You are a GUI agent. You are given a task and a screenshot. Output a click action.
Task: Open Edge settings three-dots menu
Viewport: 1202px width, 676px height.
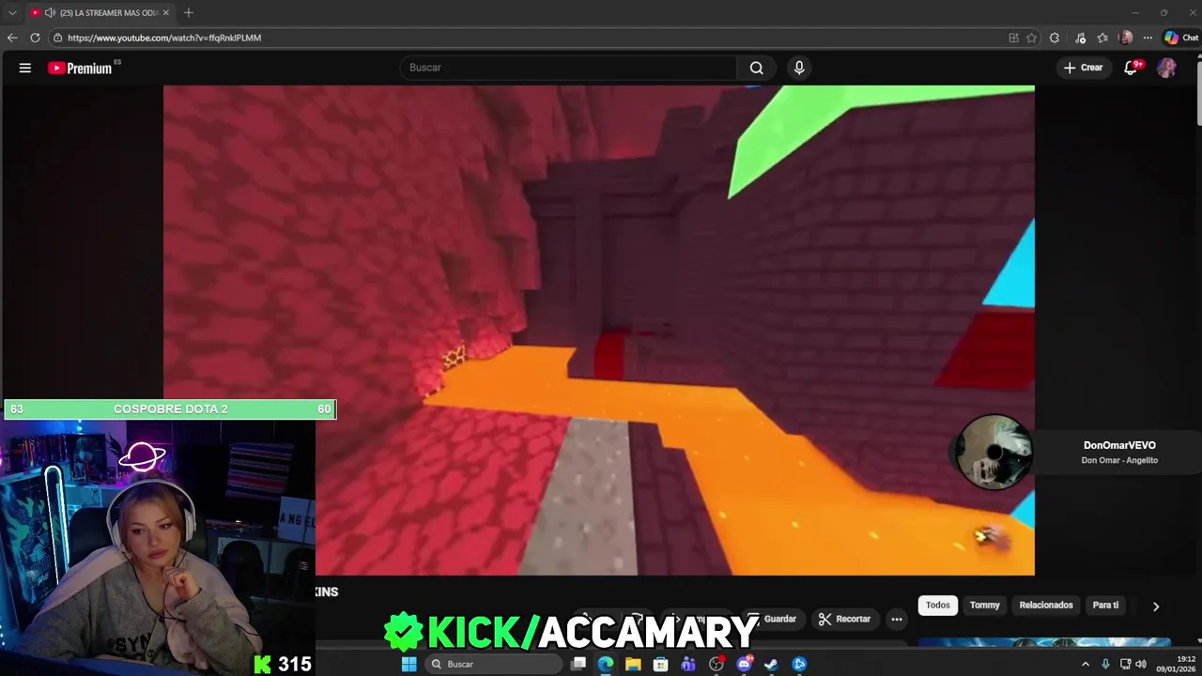pos(1148,38)
